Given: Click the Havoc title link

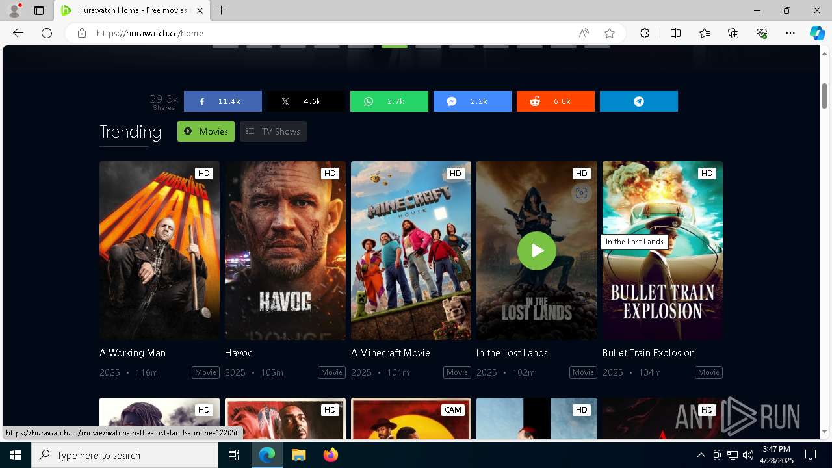Looking at the screenshot, I should tap(239, 353).
